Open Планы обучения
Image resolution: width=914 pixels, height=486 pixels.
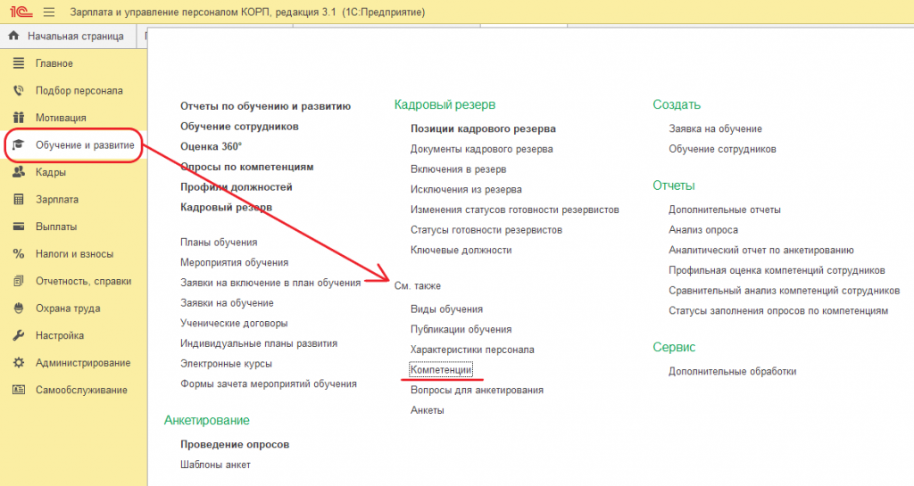click(x=219, y=243)
